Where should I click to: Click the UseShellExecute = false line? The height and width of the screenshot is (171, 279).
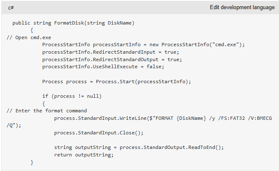click(103, 67)
